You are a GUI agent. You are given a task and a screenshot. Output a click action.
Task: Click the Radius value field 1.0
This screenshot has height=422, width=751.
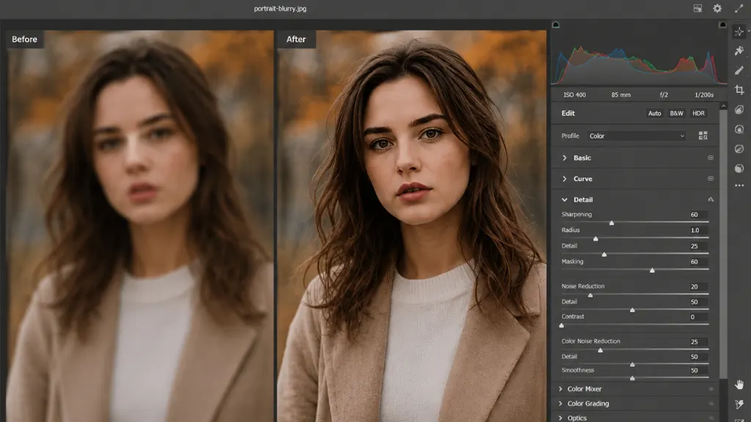tap(698, 230)
